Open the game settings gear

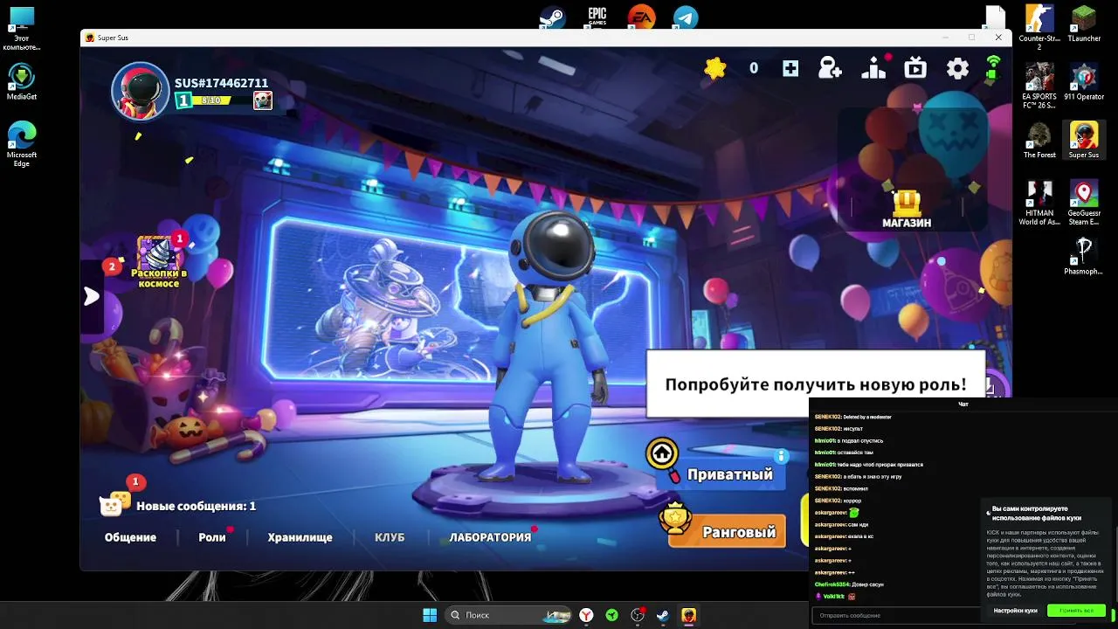coord(957,68)
